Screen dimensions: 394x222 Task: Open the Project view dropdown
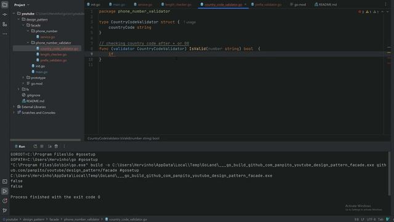(x=22, y=5)
